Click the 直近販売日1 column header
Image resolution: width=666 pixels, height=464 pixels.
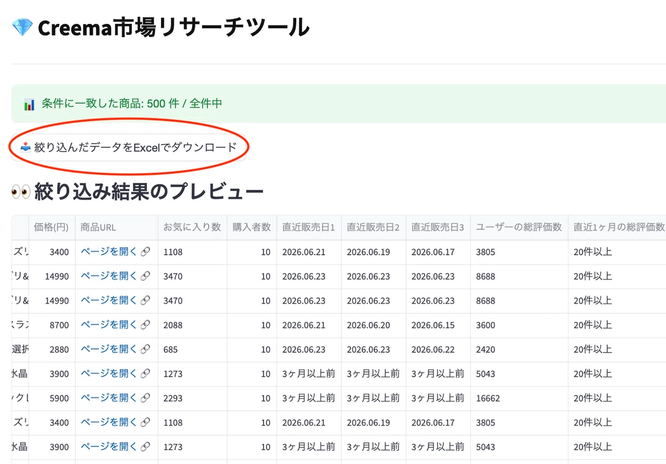pyautogui.click(x=309, y=227)
